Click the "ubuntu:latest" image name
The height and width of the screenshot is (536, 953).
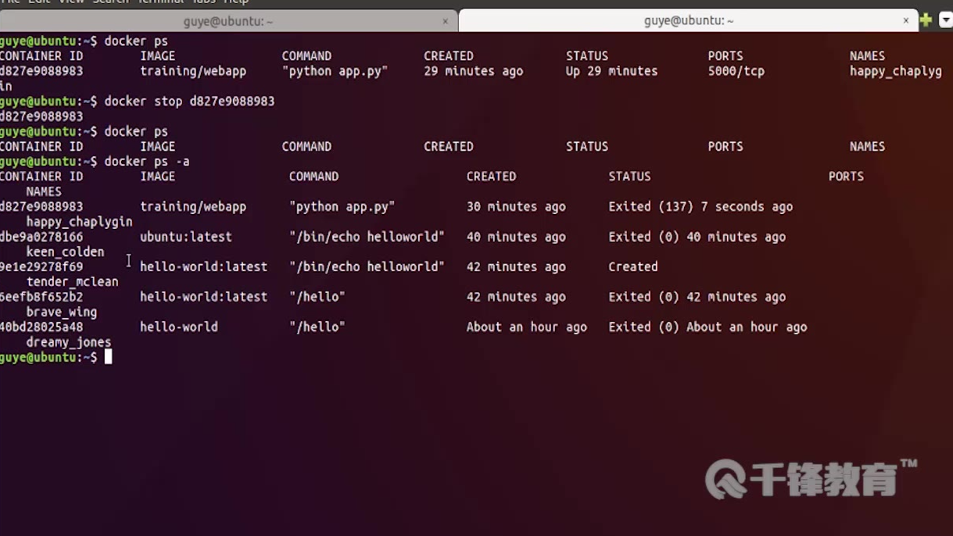coord(185,237)
